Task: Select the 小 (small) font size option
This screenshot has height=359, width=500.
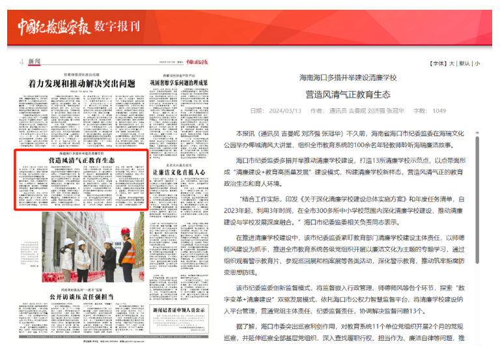Action: point(477,63)
